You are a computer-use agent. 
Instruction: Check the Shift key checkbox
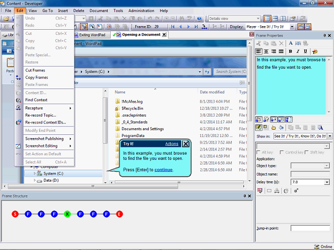(307, 153)
